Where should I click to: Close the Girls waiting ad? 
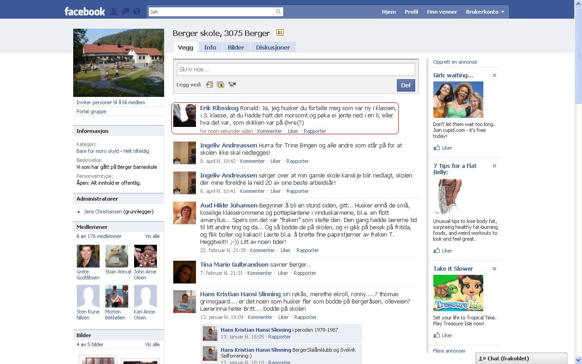494,76
